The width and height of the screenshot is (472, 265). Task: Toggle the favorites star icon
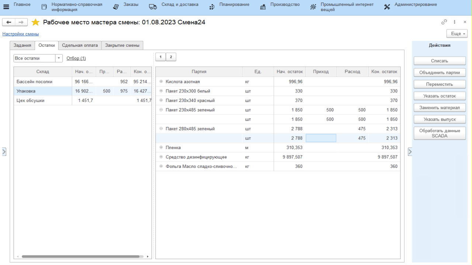[x=35, y=22]
